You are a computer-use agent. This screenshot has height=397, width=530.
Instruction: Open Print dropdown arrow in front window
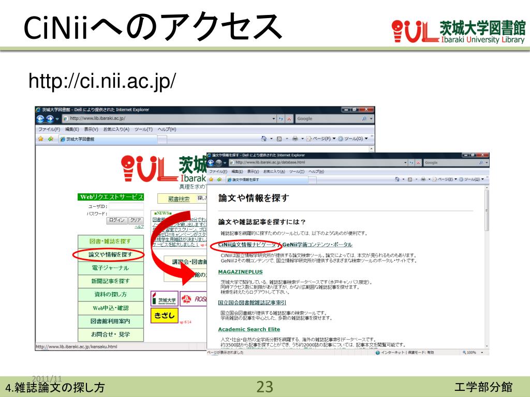(429, 179)
